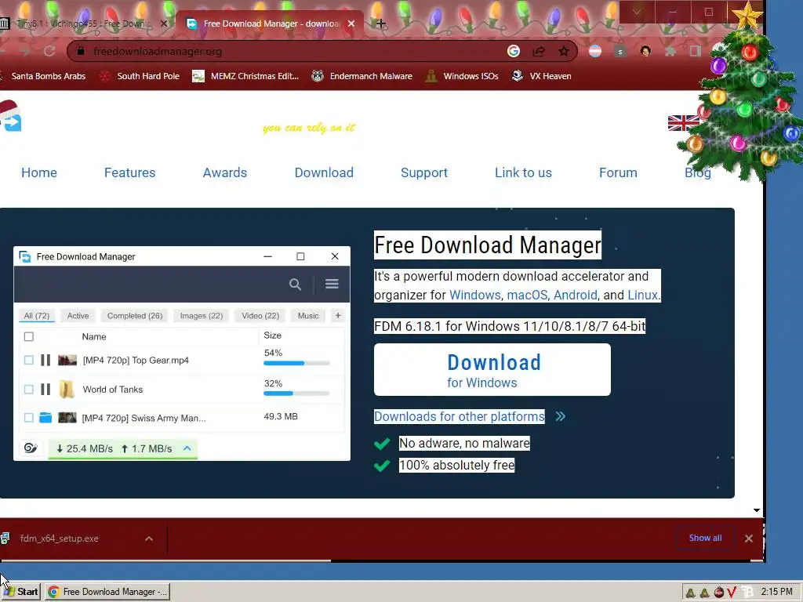Go to the Support nav item
This screenshot has width=803, height=602.
pyautogui.click(x=424, y=172)
